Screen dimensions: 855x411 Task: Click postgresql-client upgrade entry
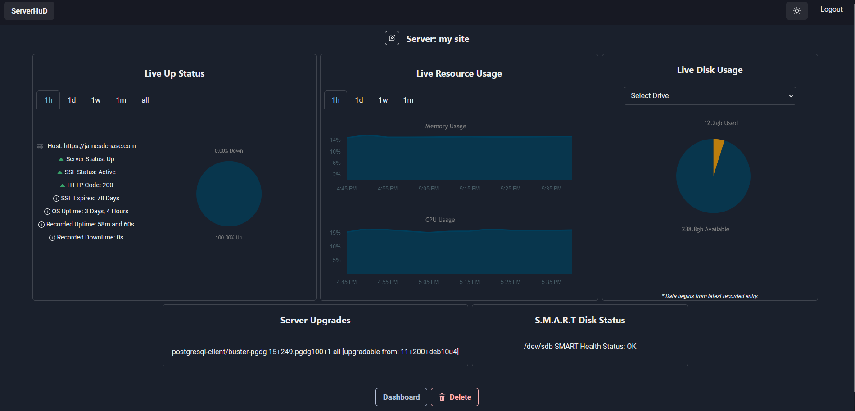click(315, 352)
